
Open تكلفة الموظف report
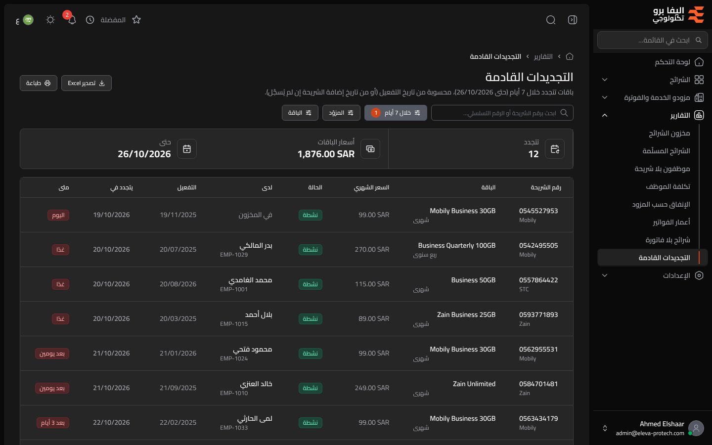[667, 186]
